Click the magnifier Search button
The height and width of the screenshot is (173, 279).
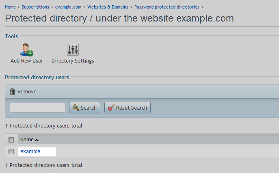85,108
